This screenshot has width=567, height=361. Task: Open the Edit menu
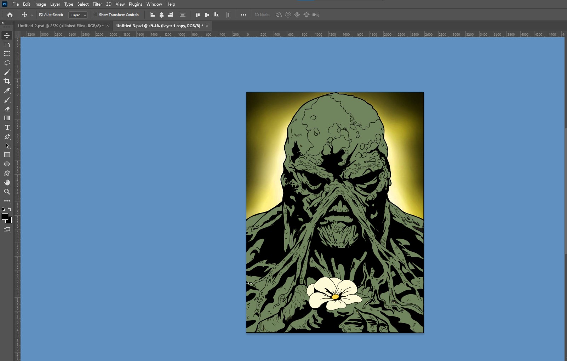(27, 4)
